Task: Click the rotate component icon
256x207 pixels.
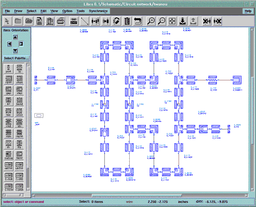Action: (117, 21)
